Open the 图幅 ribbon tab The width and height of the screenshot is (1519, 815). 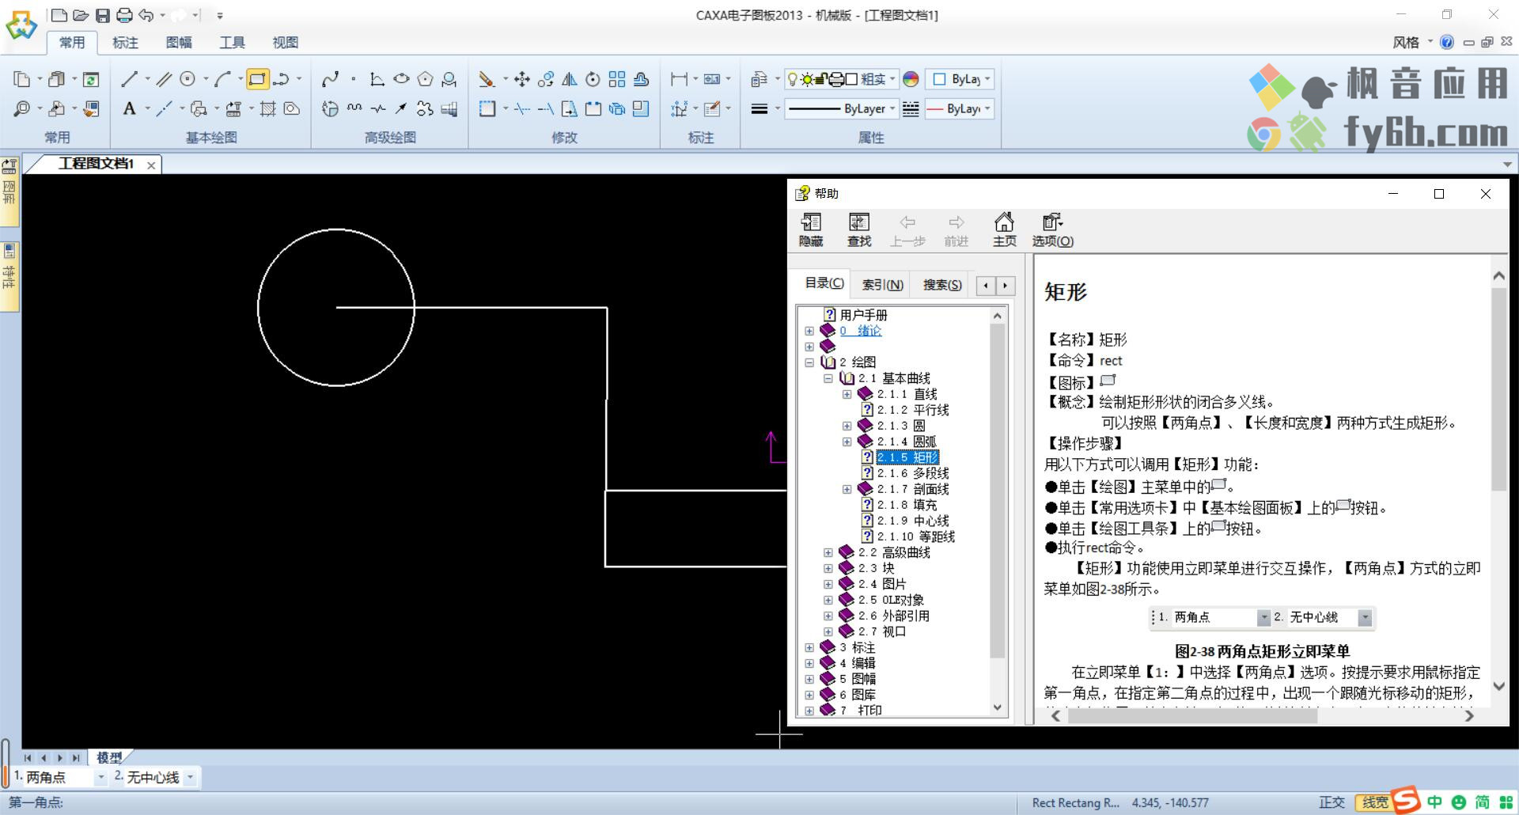pyautogui.click(x=179, y=43)
